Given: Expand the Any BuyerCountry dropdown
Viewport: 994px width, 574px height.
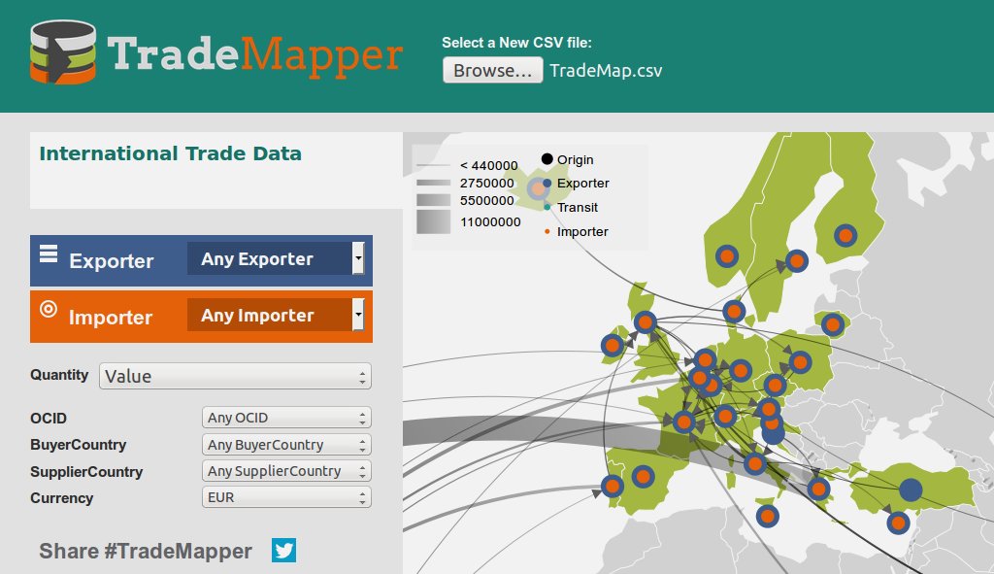Looking at the screenshot, I should (x=286, y=445).
